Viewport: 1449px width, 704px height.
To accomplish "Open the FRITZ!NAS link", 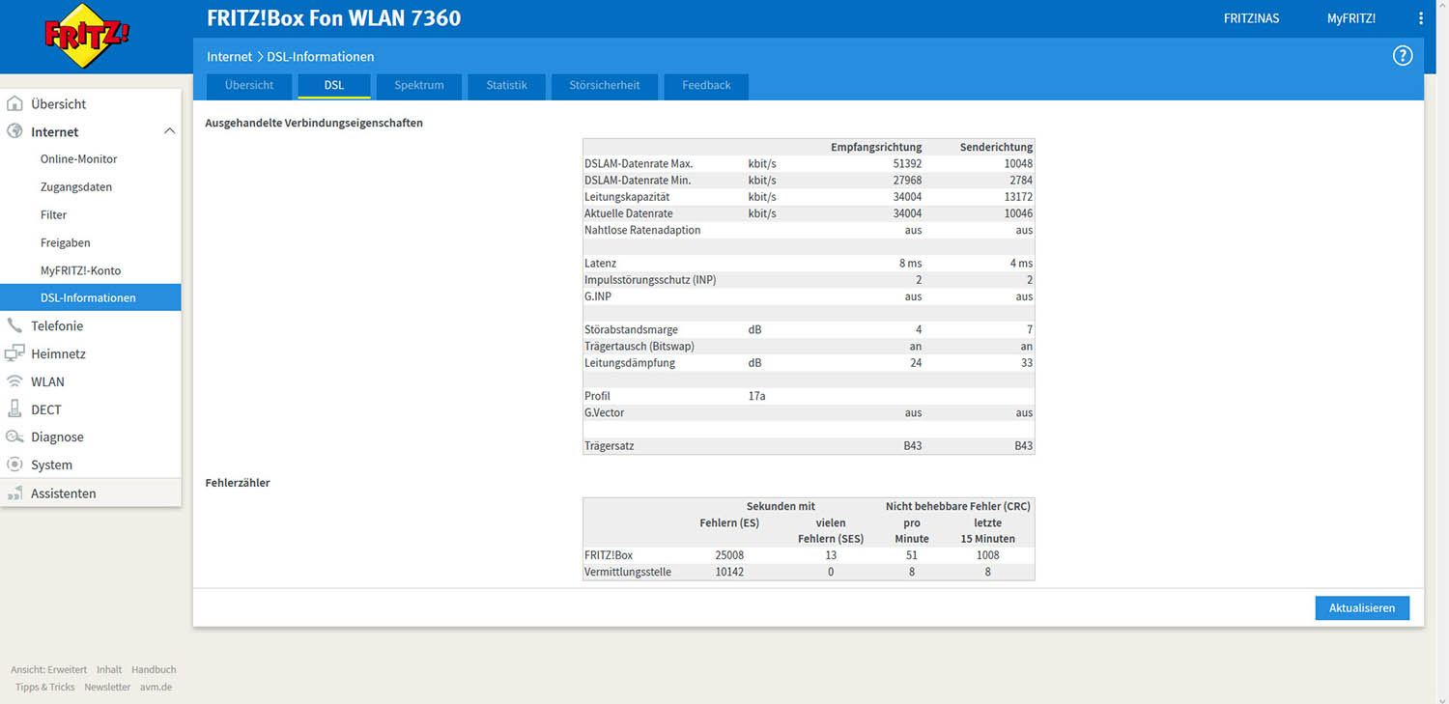I will (1251, 18).
